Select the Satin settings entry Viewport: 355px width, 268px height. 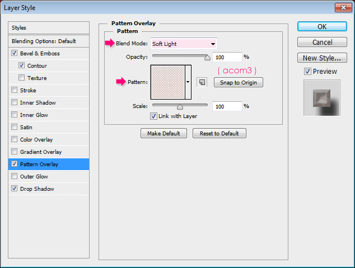click(26, 128)
